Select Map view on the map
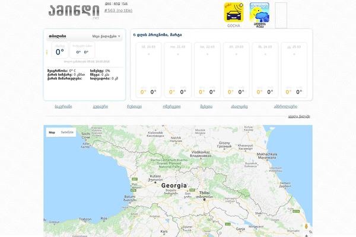356x237 pixels. pos(52,132)
